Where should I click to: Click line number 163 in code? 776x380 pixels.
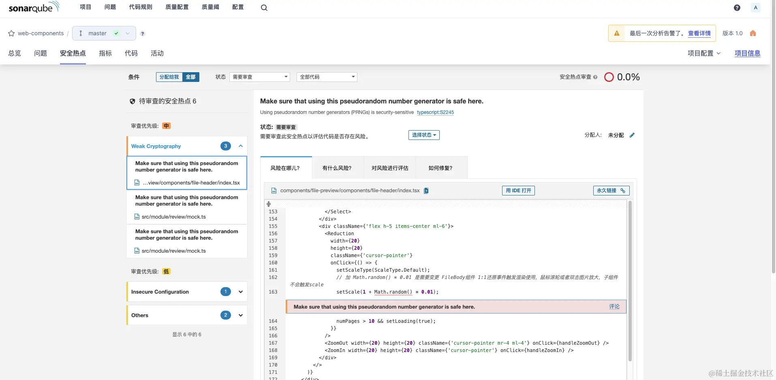[x=273, y=292]
